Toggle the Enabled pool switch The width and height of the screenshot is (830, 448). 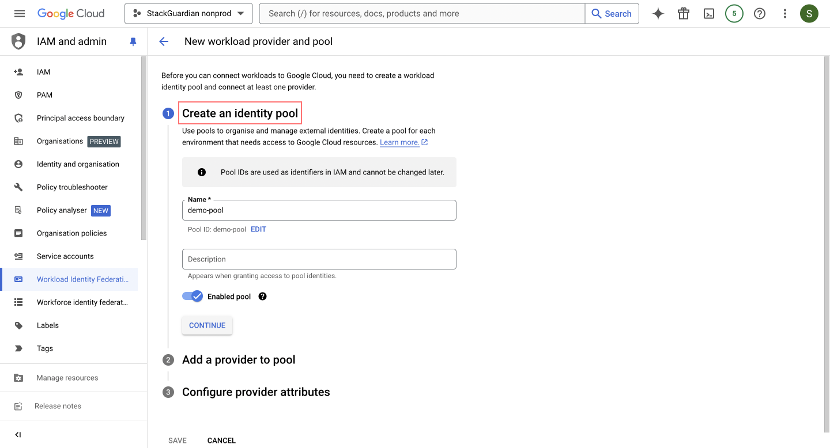point(193,297)
